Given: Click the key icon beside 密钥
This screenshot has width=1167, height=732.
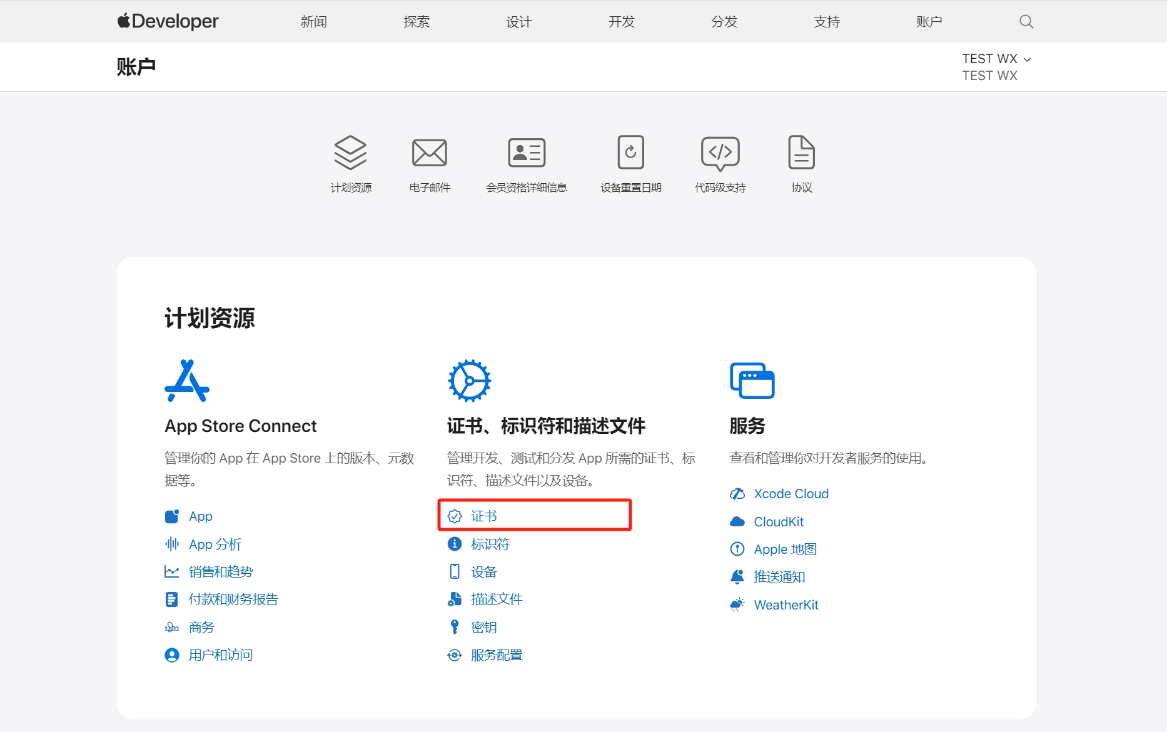Looking at the screenshot, I should [455, 627].
